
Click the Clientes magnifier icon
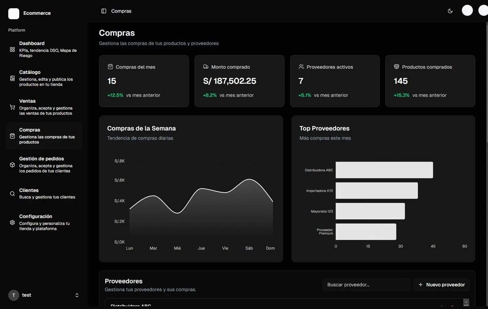tap(12, 193)
